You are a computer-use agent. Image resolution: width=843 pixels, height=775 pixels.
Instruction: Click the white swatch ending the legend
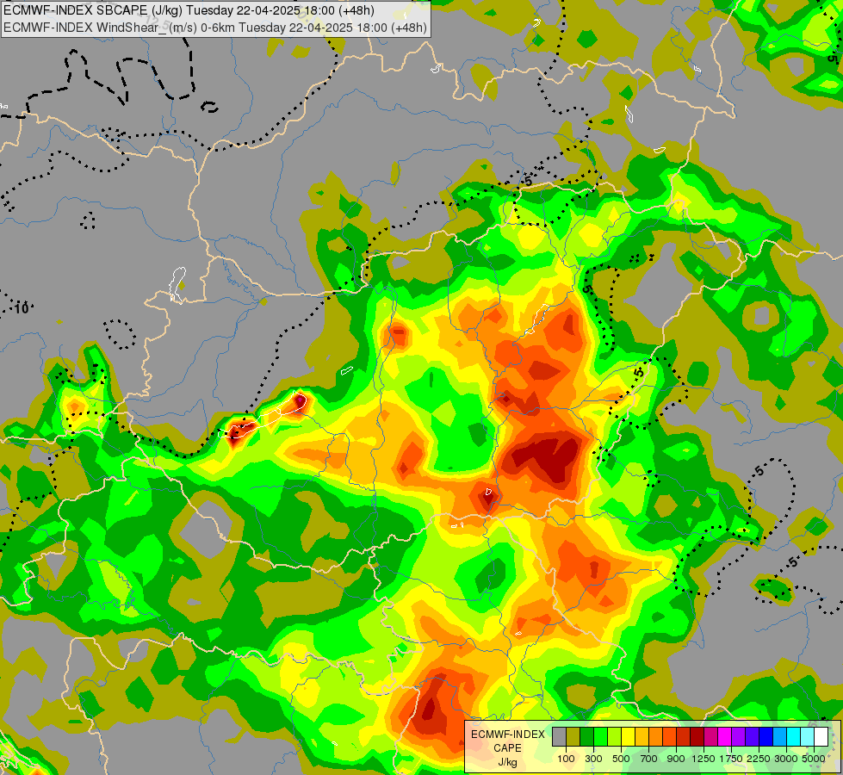click(x=821, y=736)
